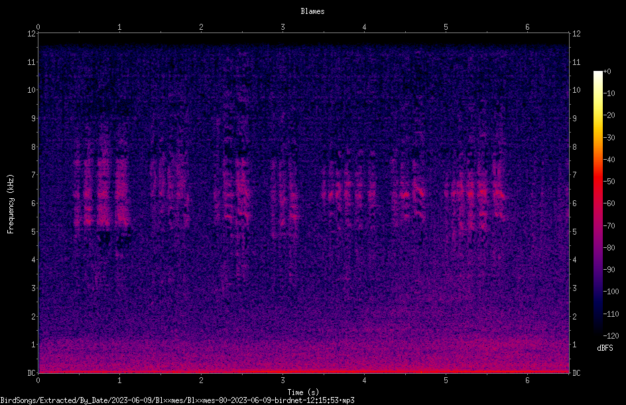The height and width of the screenshot is (405, 626).
Task: Click the "9" tick on the left frequency axis
Action: pos(33,119)
